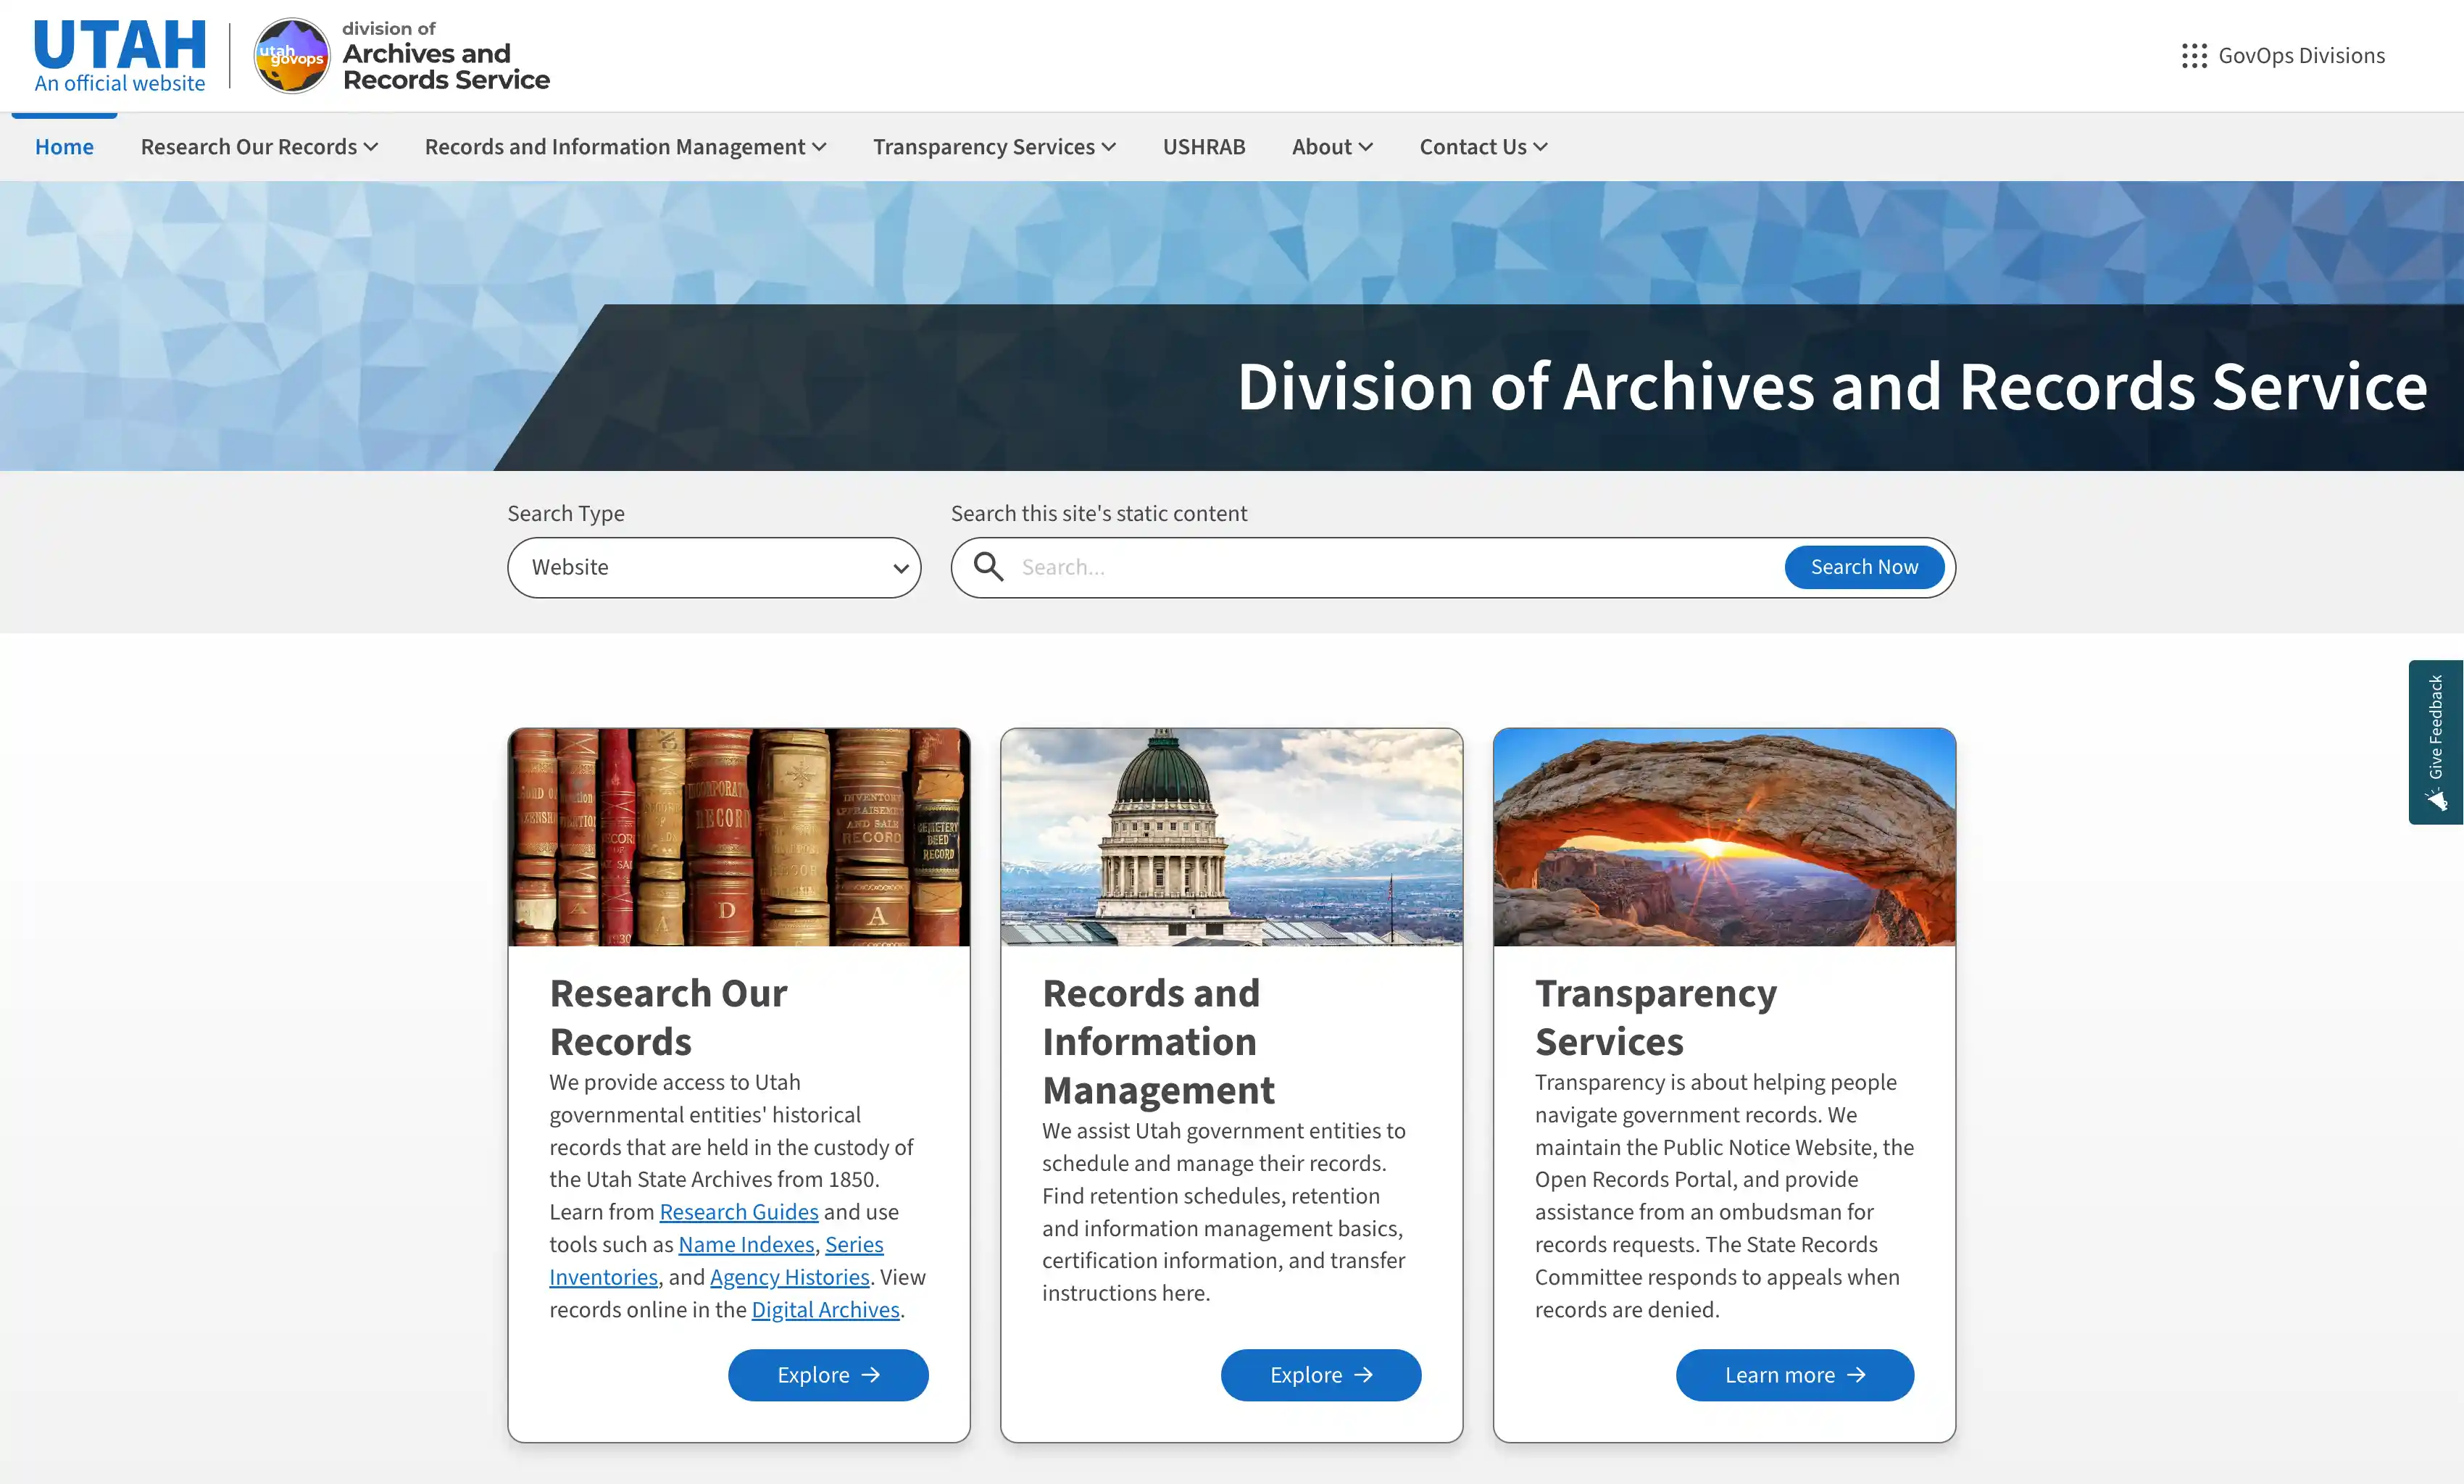
Task: Open the Transparency Services dropdown menu
Action: tap(994, 147)
